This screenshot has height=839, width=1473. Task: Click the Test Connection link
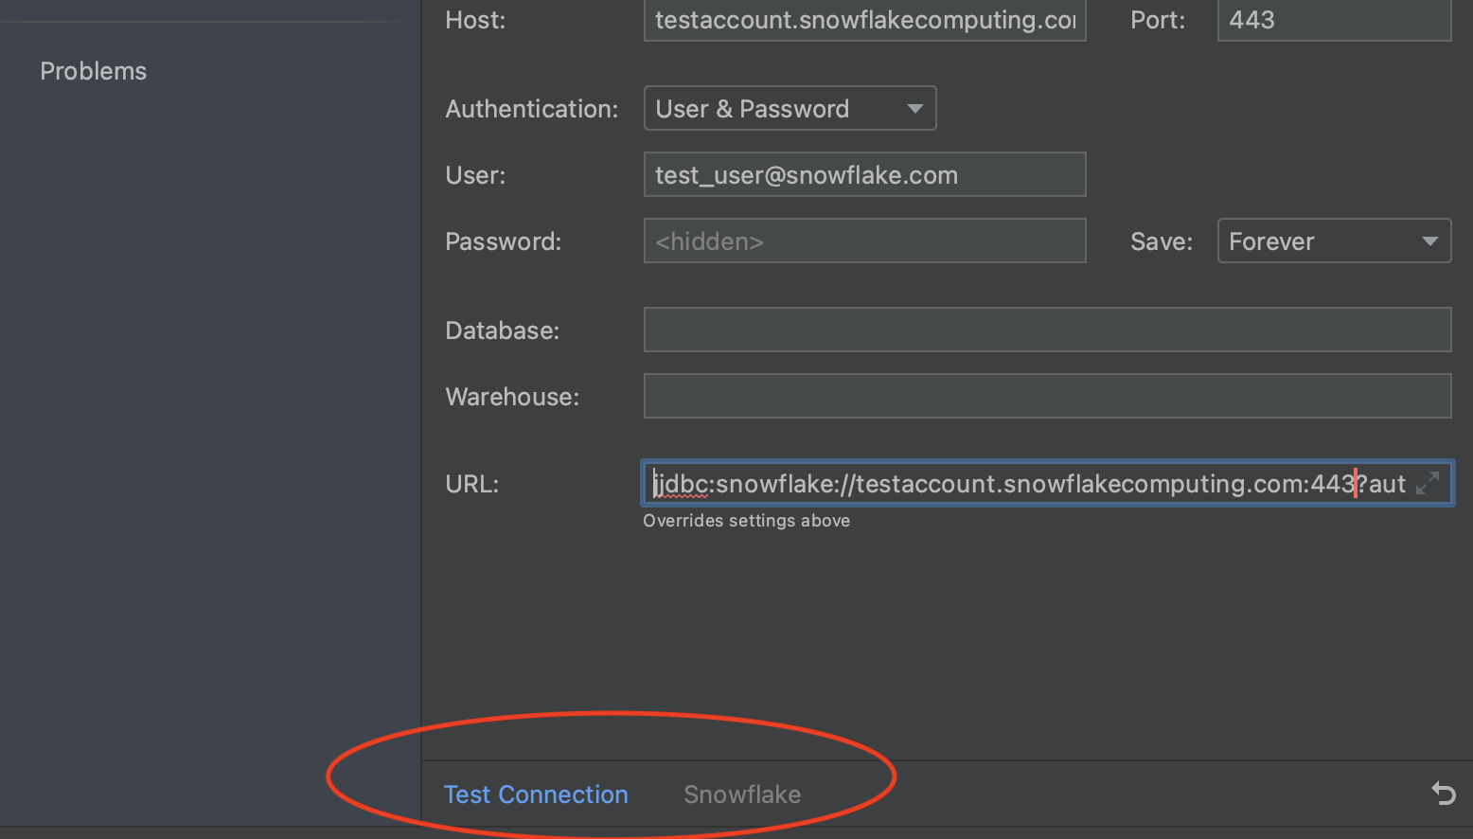coord(536,794)
